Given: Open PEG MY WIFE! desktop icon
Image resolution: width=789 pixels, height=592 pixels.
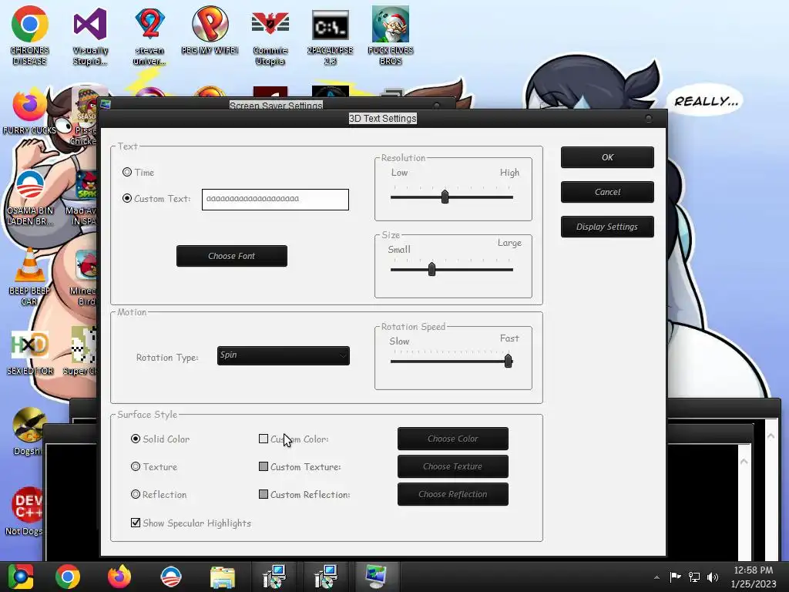Looking at the screenshot, I should click(x=210, y=30).
